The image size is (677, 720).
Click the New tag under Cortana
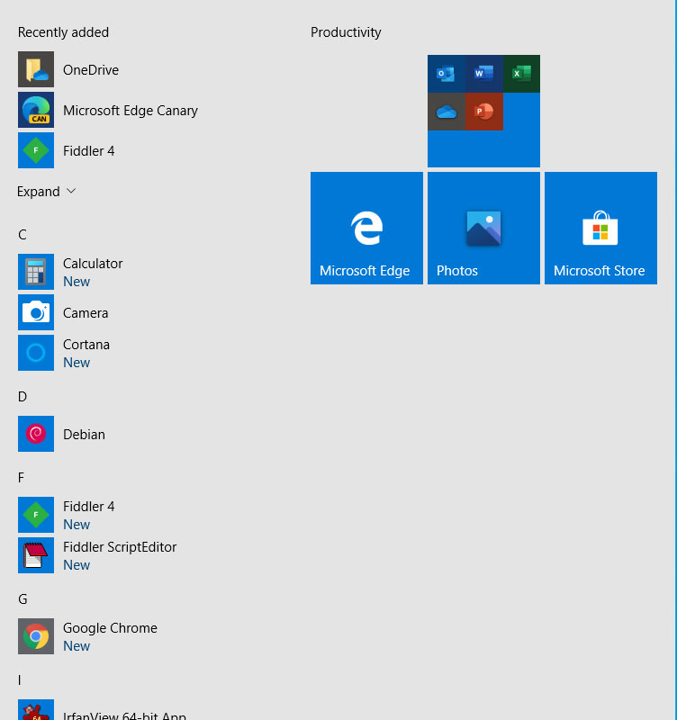[77, 363]
